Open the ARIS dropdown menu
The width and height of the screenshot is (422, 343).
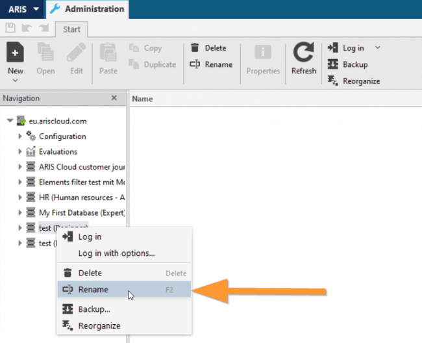point(23,9)
